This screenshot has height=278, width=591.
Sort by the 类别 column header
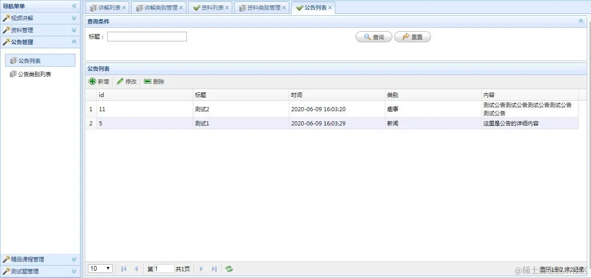[433, 95]
